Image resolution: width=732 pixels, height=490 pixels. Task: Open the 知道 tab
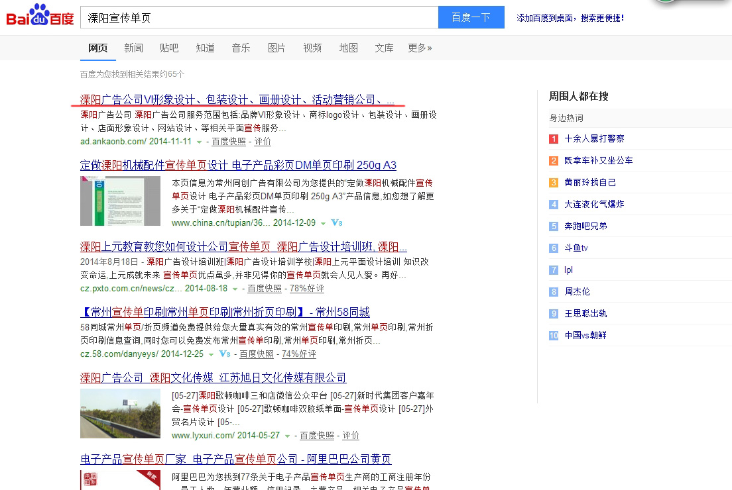(205, 48)
